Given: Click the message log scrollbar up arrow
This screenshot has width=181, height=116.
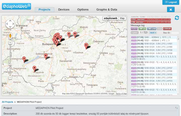Looking at the screenshot, I should click(178, 37).
